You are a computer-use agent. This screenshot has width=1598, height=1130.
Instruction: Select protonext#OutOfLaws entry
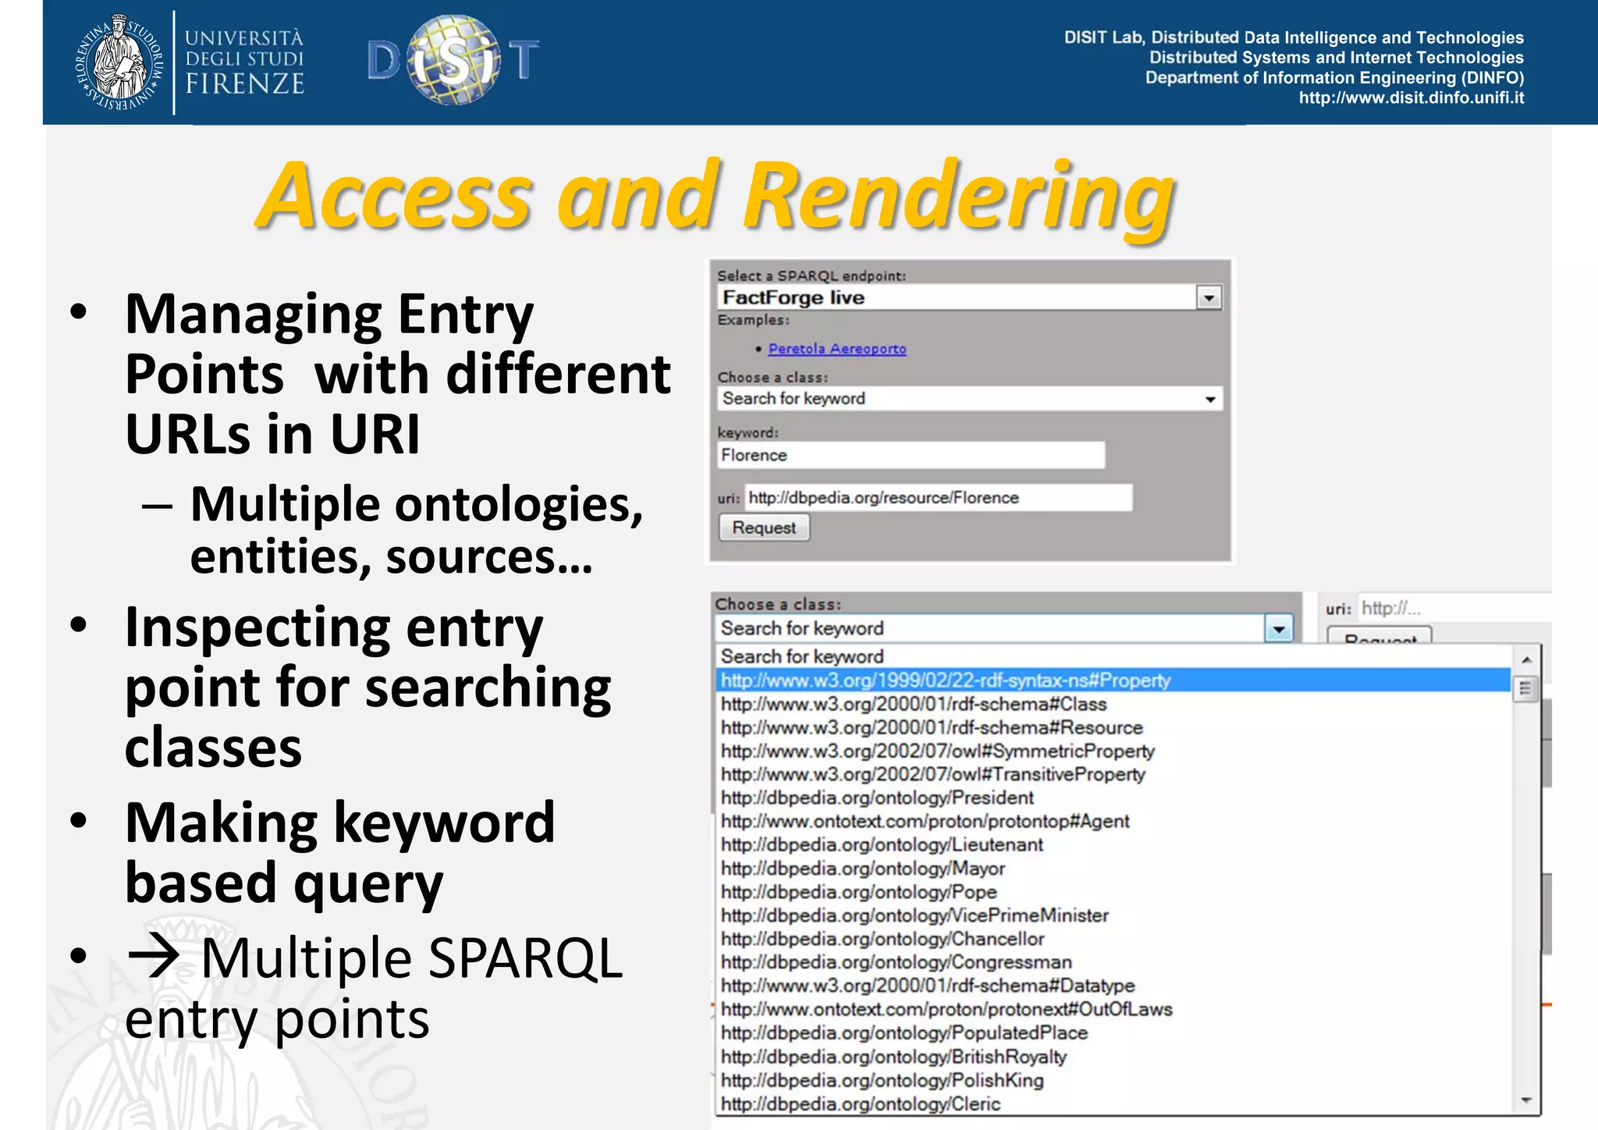pyautogui.click(x=1113, y=1009)
